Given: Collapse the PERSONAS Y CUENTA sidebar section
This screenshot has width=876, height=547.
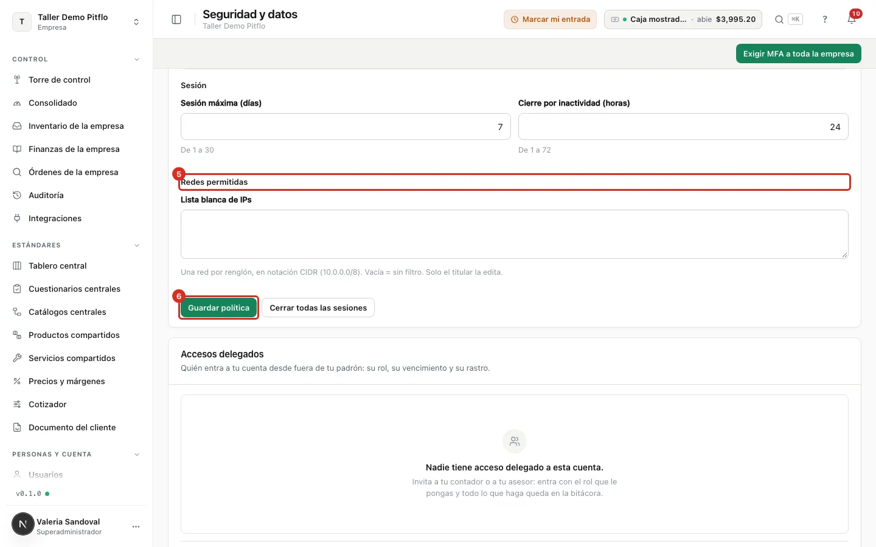Looking at the screenshot, I should point(137,455).
